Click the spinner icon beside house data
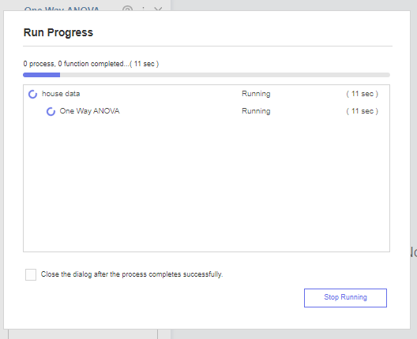This screenshot has height=339, width=417. point(32,94)
